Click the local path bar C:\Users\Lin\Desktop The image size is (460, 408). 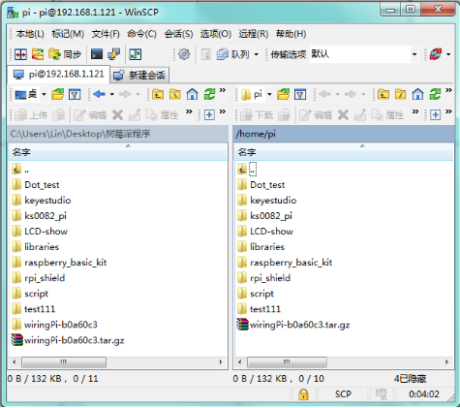117,134
